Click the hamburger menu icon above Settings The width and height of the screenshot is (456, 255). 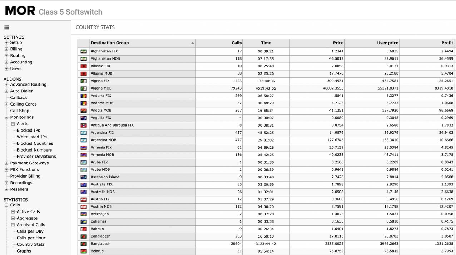(x=6, y=27)
